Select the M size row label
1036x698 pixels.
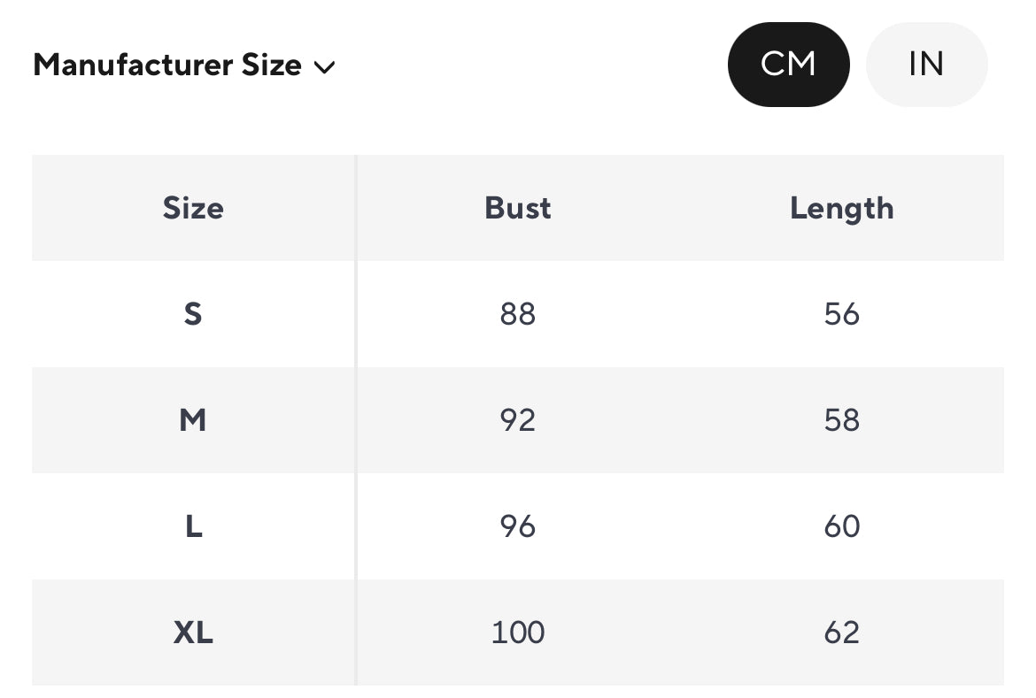(193, 420)
